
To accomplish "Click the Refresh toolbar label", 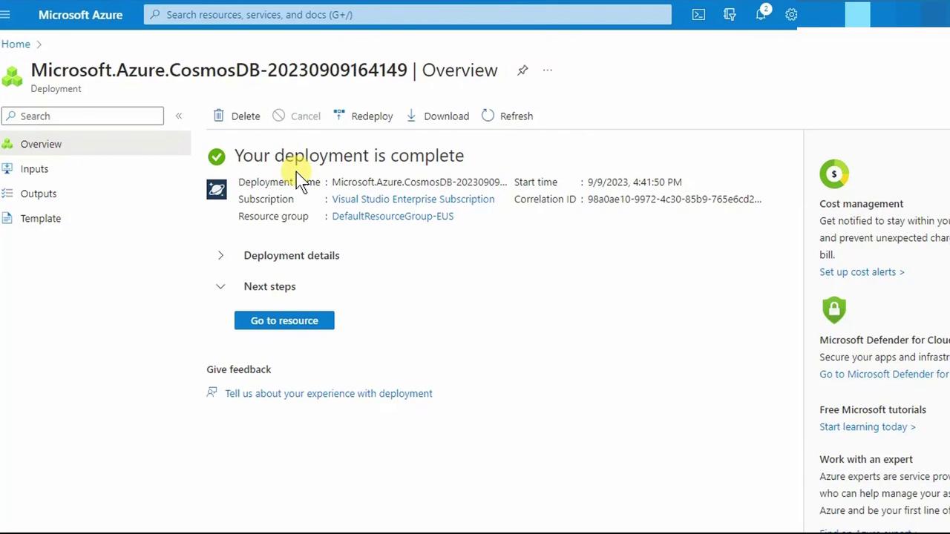I will pyautogui.click(x=517, y=116).
